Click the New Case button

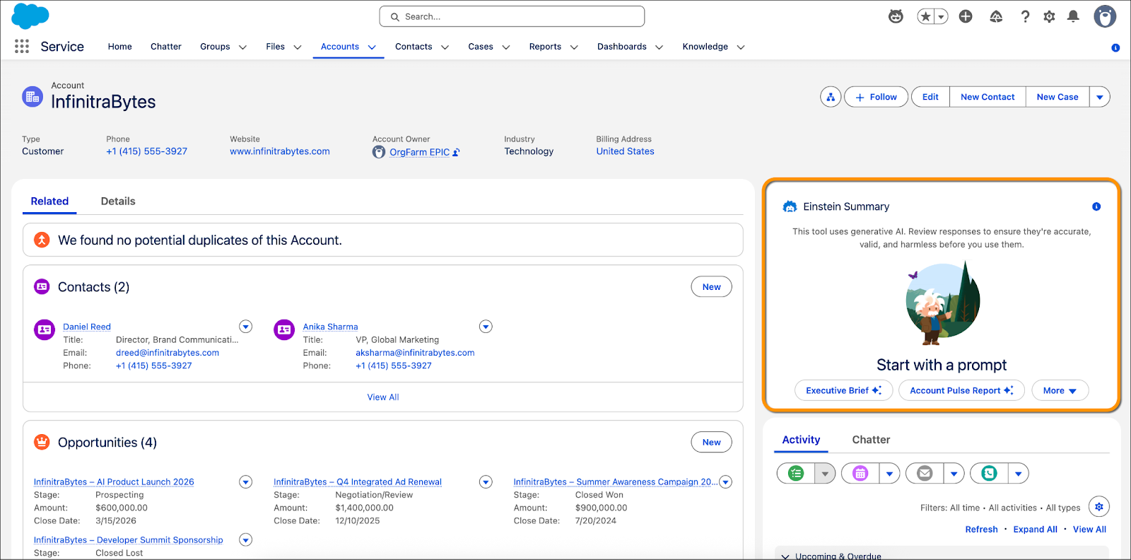(1057, 97)
